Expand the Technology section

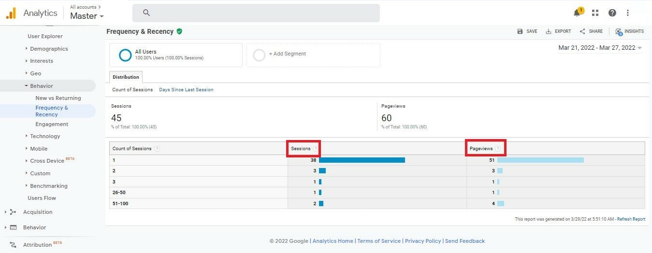coord(45,136)
